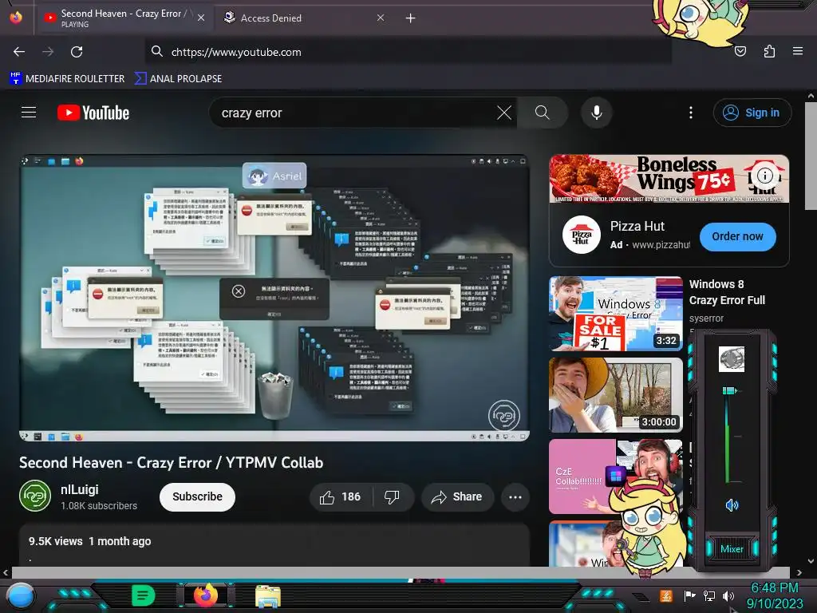Open the 3:00:00 suggested video thumbnail
This screenshot has width=817, height=613.
click(x=615, y=395)
